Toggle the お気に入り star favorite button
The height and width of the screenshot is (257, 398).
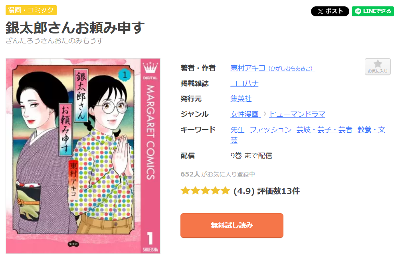point(378,67)
